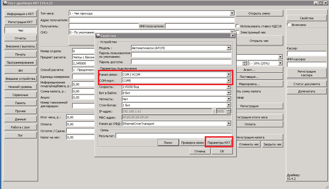Click the Пароль доступа input field

pyautogui.click(x=181, y=62)
